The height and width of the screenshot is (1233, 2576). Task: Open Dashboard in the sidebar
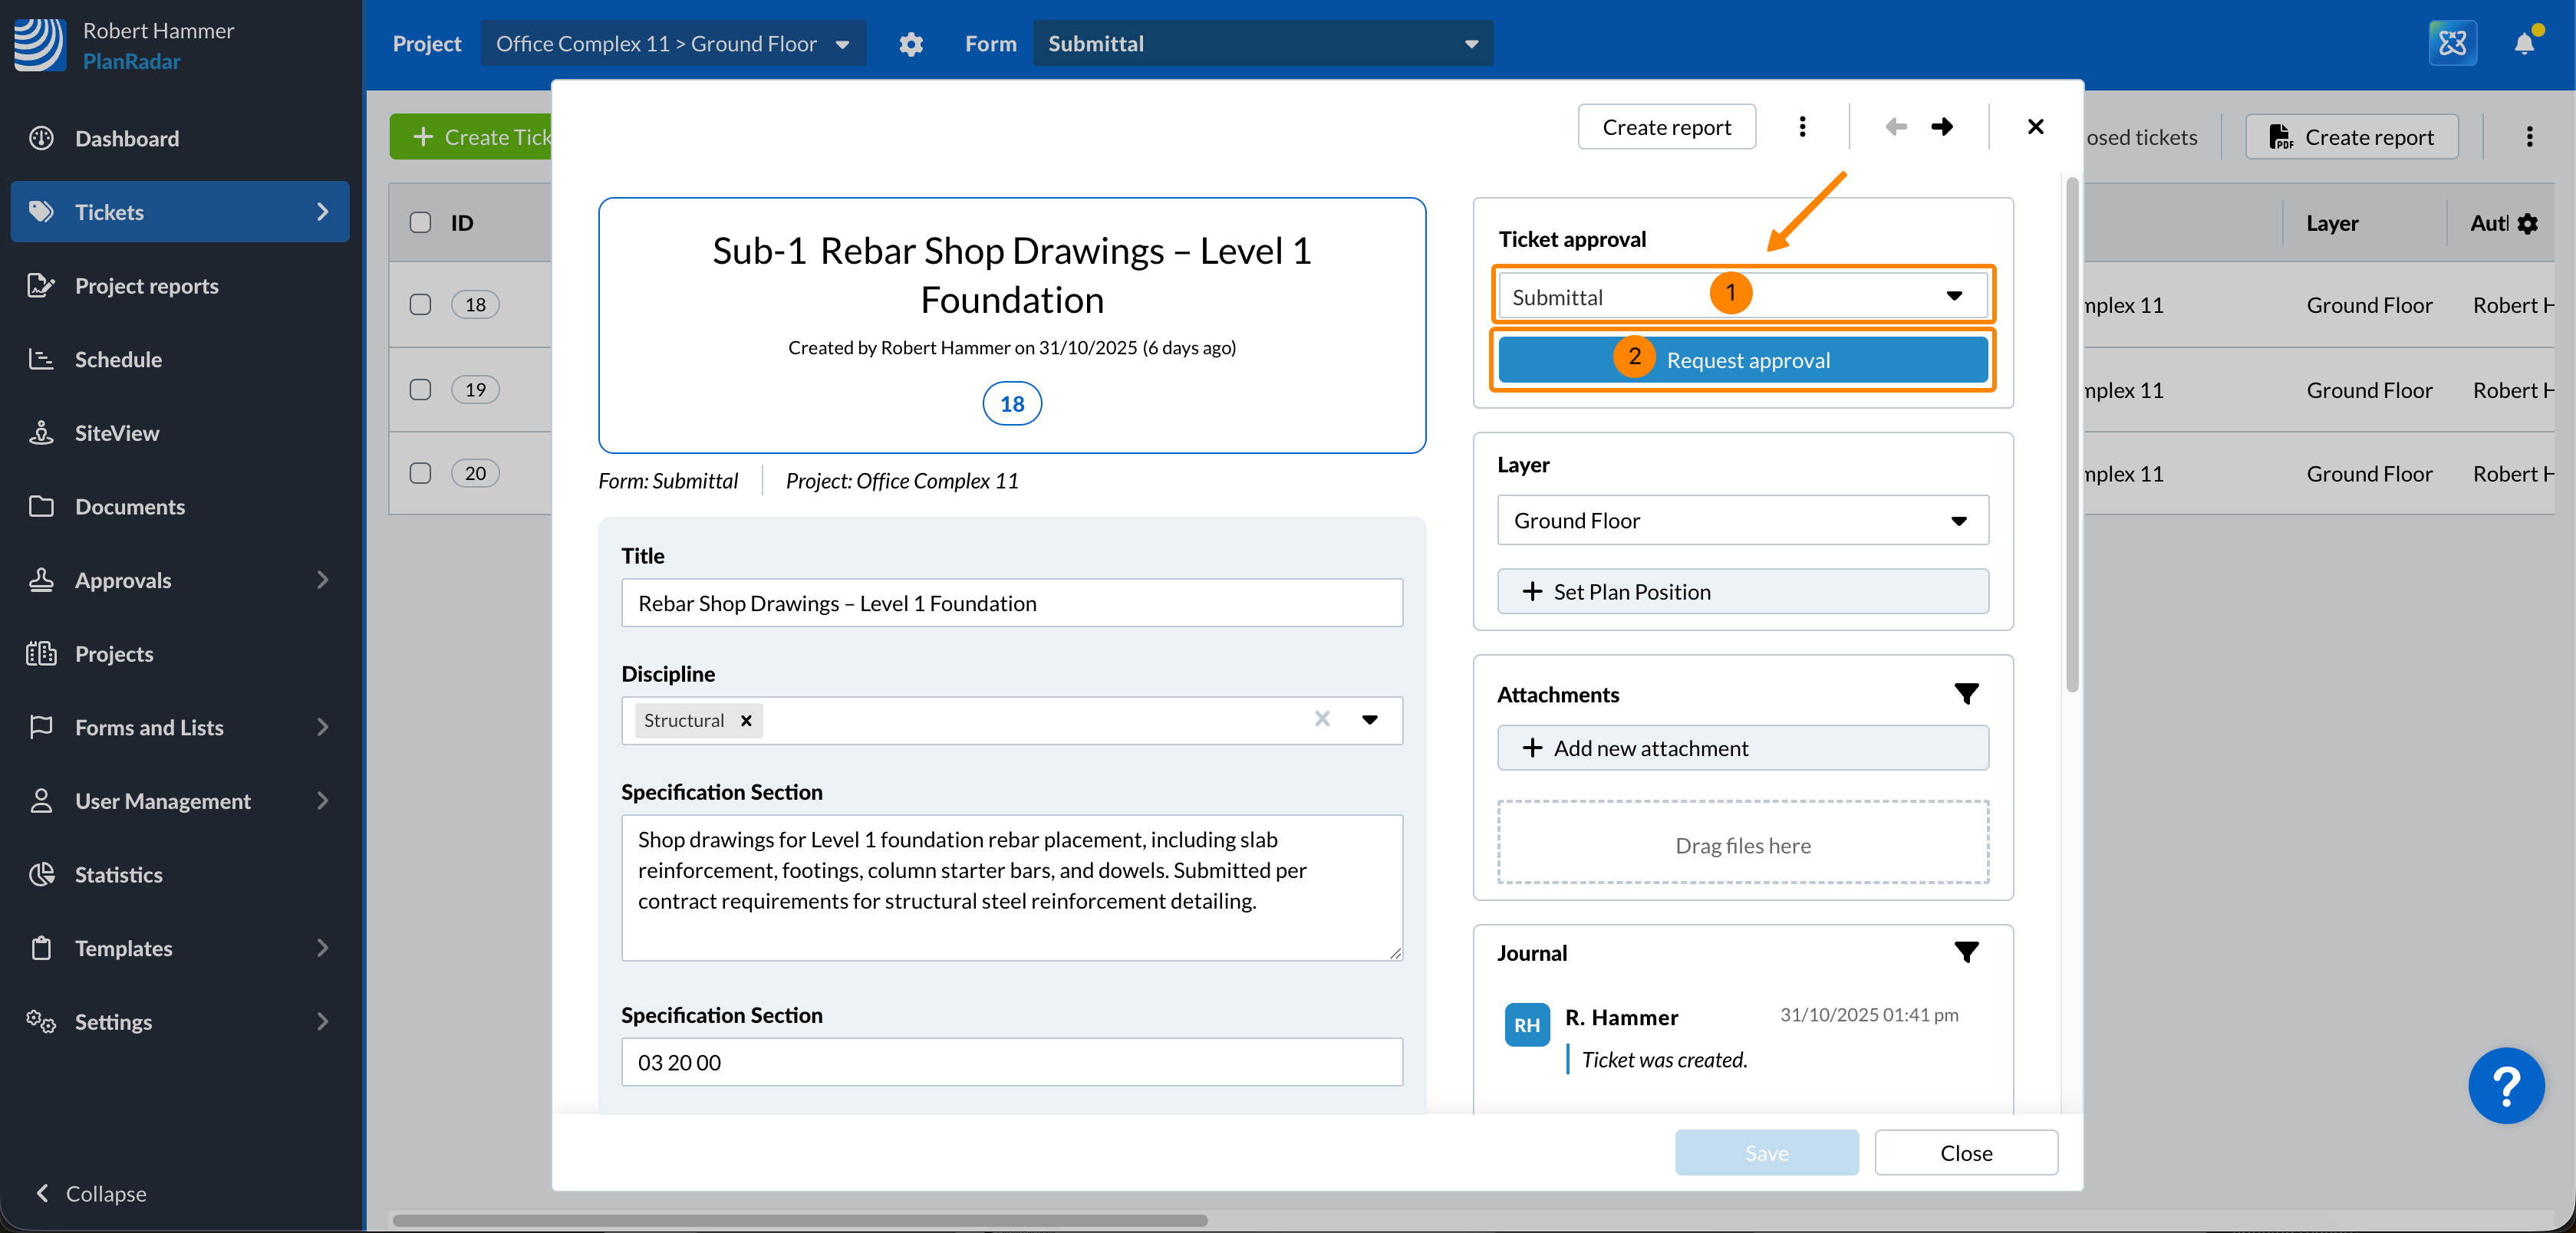127,139
